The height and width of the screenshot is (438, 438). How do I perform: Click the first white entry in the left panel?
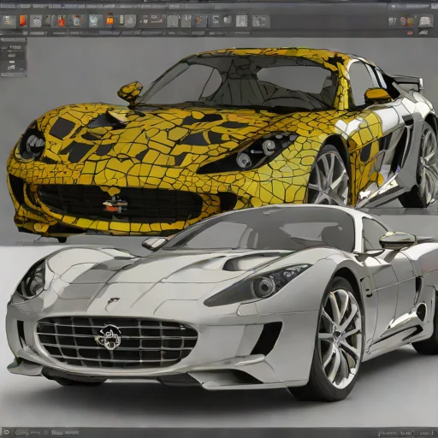click(x=15, y=47)
